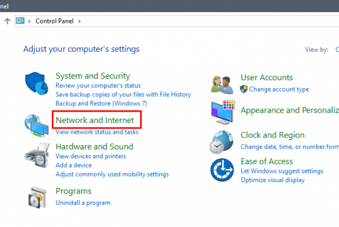The image size is (339, 227).
Task: Open Review your computer's status
Action: coord(98,86)
